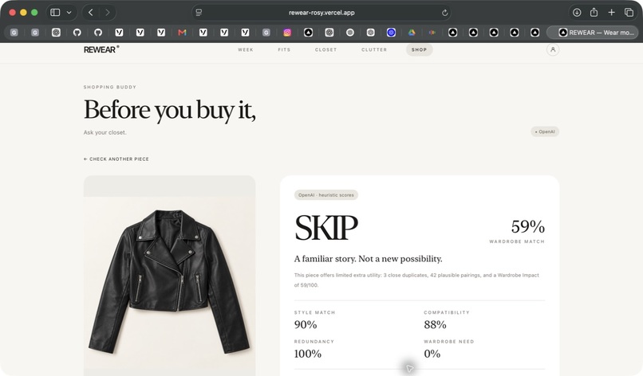Switch to the blue circular icon tab

pyautogui.click(x=391, y=33)
